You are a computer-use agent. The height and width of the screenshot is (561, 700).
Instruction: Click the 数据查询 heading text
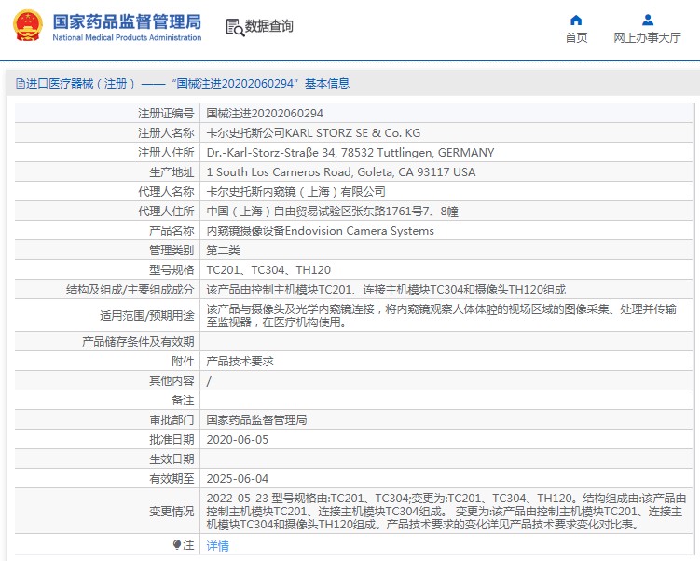(269, 26)
